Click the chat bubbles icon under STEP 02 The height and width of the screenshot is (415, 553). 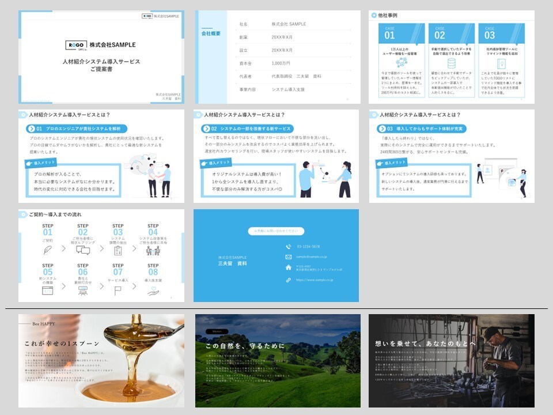83,250
